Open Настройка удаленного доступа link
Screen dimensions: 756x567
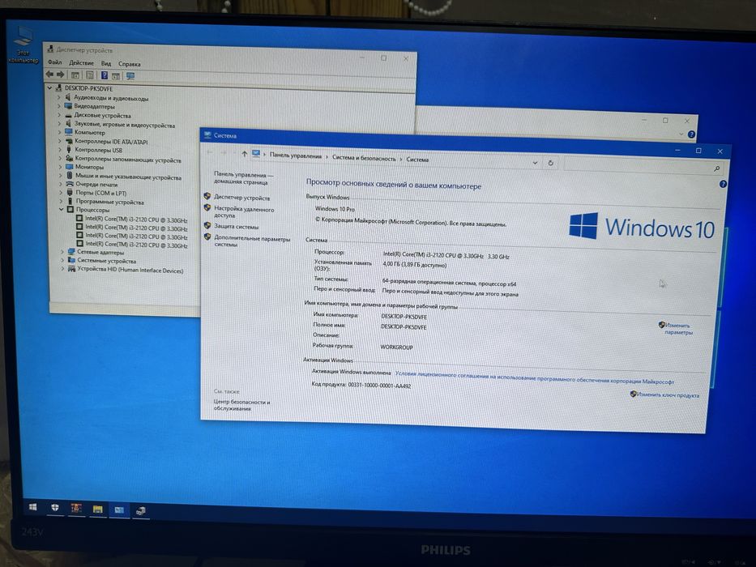243,212
